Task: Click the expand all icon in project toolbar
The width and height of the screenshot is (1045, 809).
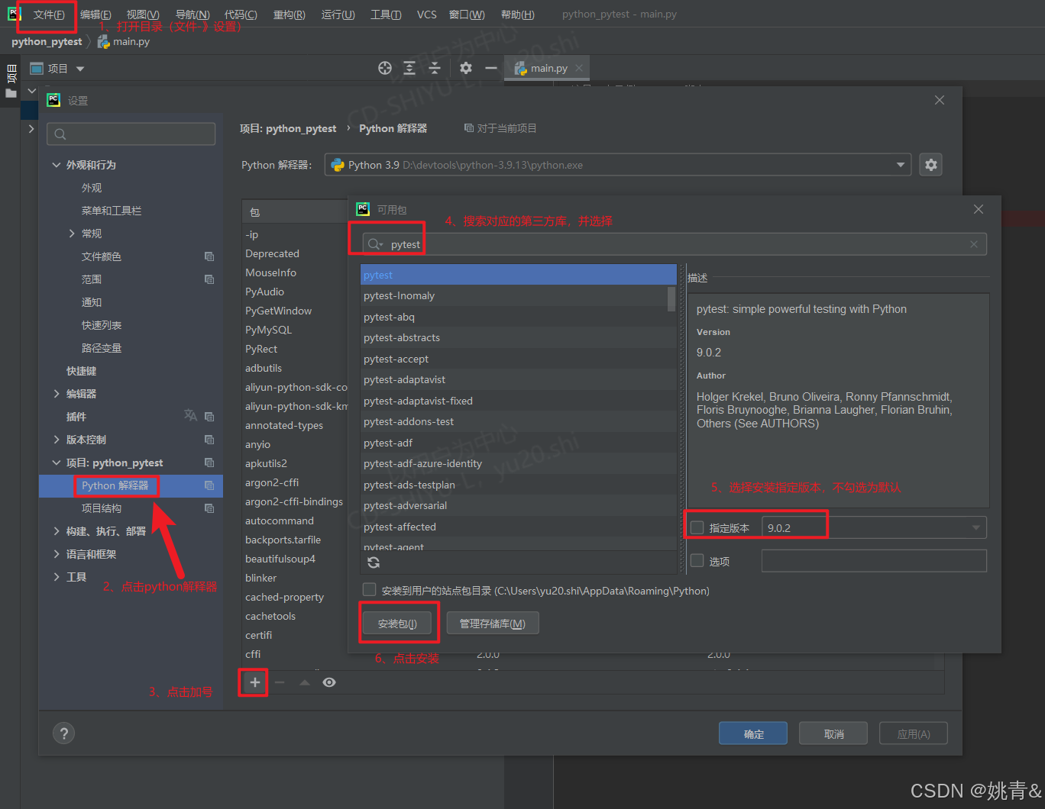Action: pos(409,68)
